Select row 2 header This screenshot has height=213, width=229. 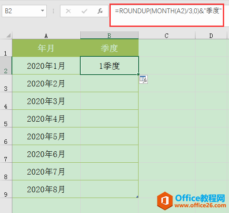(x=6, y=66)
